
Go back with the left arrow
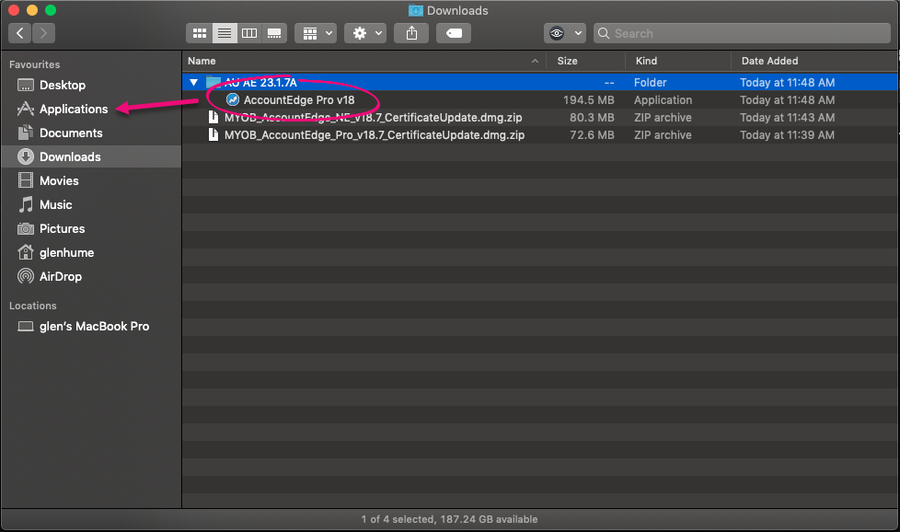pos(20,33)
